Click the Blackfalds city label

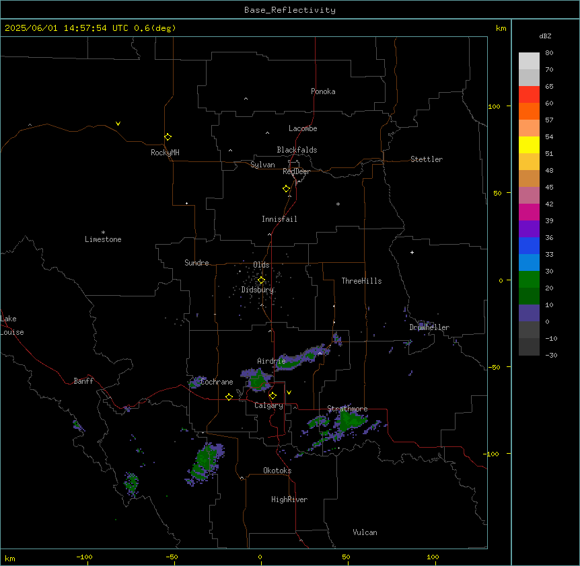[297, 150]
